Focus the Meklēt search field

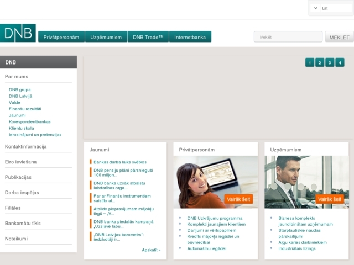coord(288,37)
